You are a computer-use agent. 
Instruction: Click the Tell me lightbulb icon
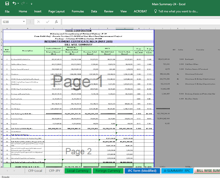[155, 11]
